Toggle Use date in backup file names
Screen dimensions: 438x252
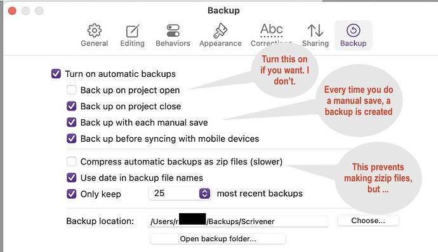click(72, 178)
